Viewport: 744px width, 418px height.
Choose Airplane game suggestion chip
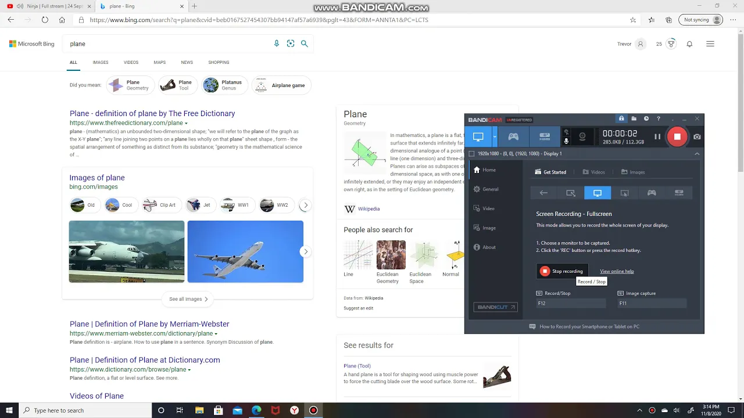coord(281,85)
